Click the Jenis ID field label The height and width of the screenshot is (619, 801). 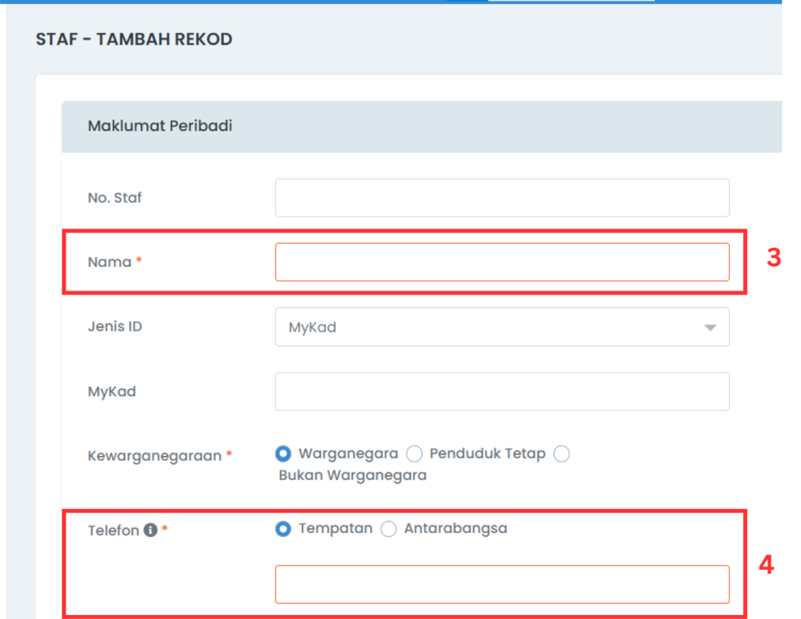115,326
